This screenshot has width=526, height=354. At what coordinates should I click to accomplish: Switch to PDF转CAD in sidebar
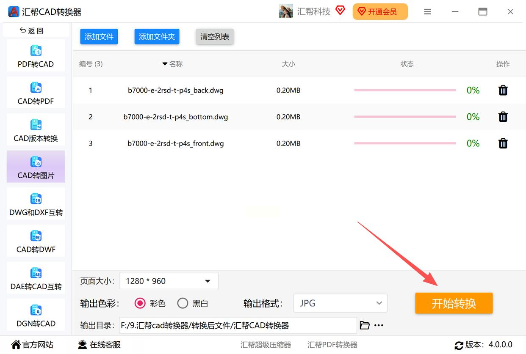pos(36,56)
